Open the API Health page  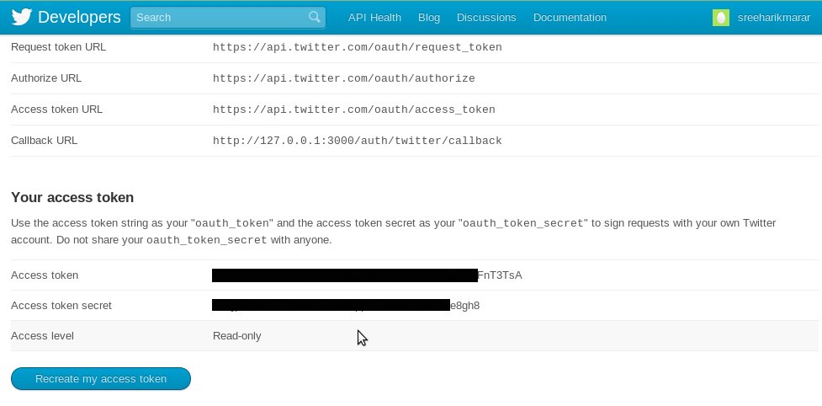tap(374, 18)
